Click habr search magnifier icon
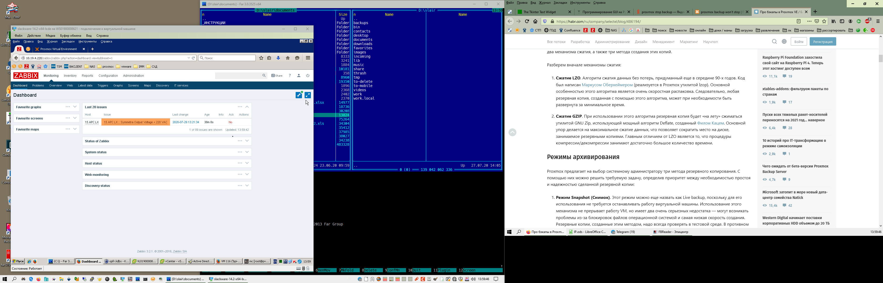Screen dimensions: 883x283 tap(774, 42)
